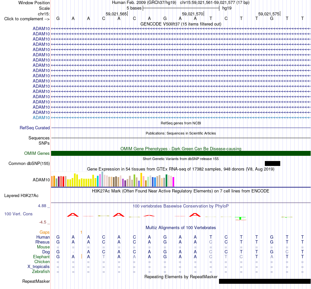311x289 pixels.
Task: Click the 'Click to complement -->' label
Action: click(x=27, y=19)
